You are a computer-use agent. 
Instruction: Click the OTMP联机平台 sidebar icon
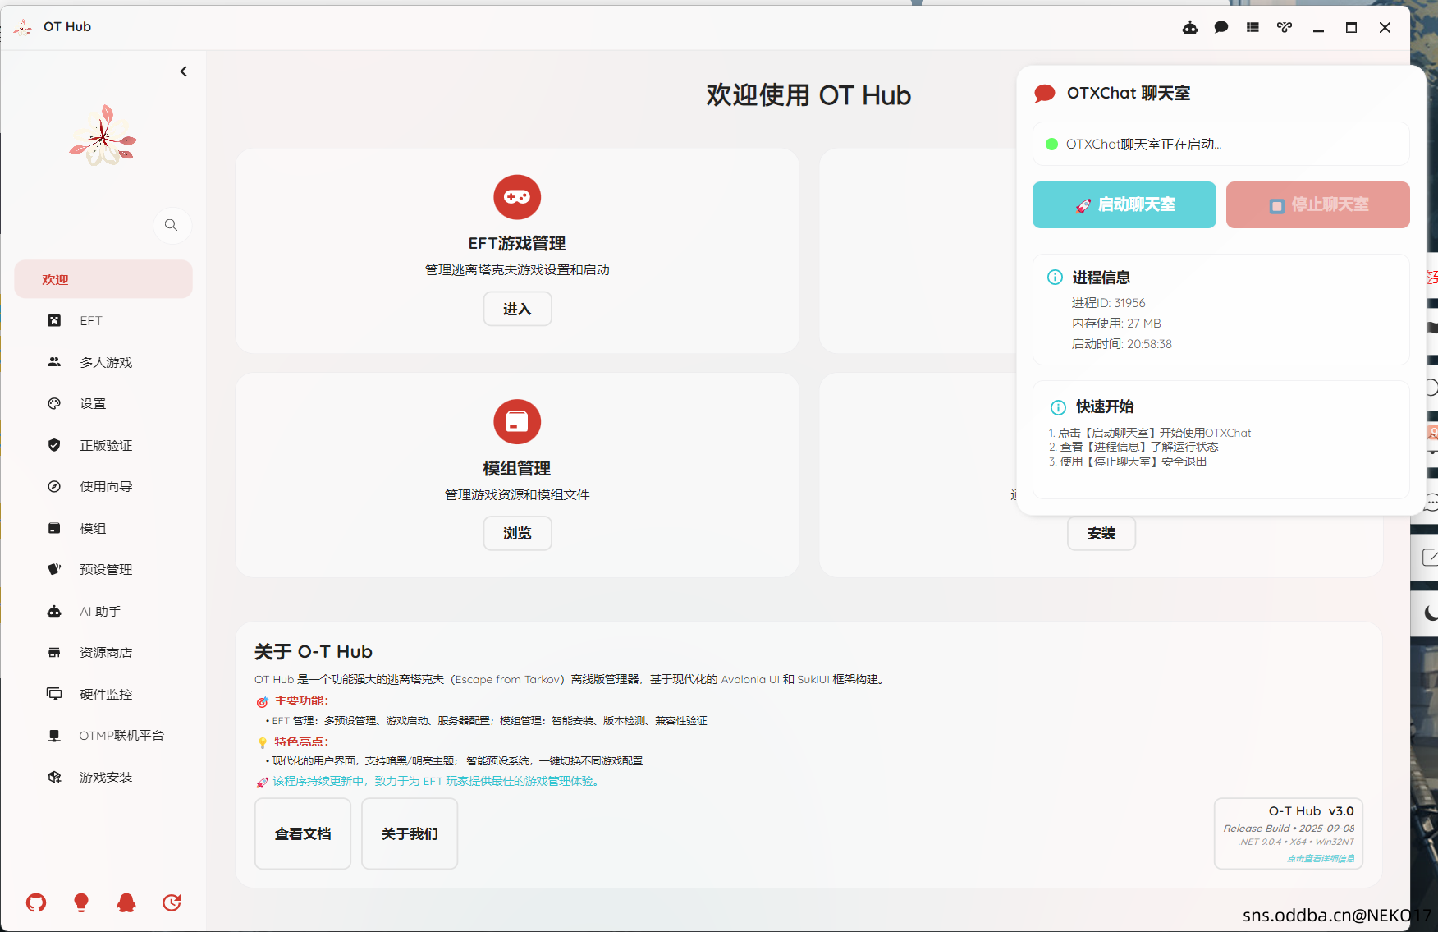[54, 736]
